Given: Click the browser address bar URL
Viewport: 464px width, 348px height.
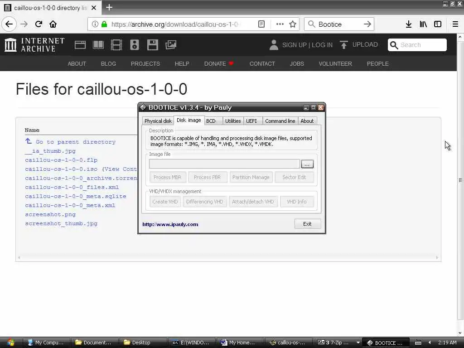Looking at the screenshot, I should pyautogui.click(x=176, y=24).
